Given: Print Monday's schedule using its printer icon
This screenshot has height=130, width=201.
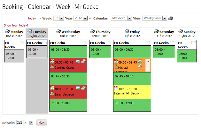Looking at the screenshot, I should tap(8, 31).
